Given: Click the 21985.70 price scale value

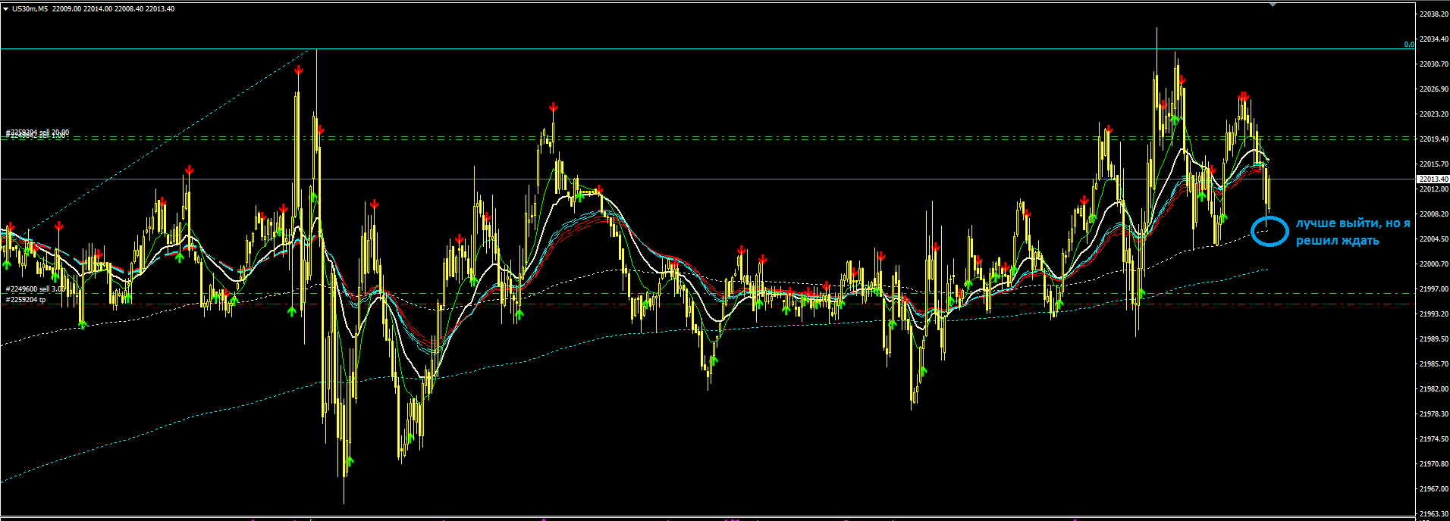Looking at the screenshot, I should point(1433,364).
